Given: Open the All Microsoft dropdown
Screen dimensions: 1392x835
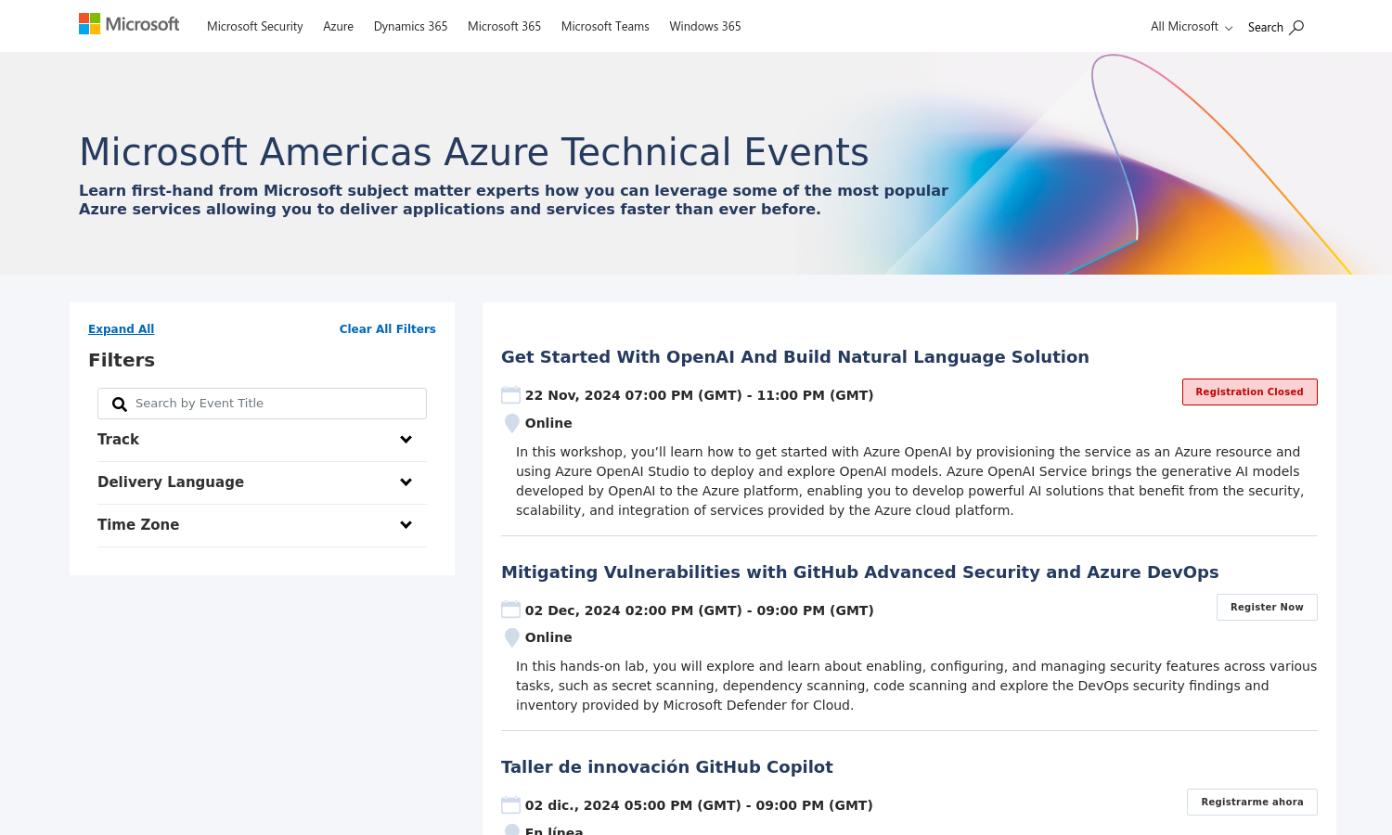Looking at the screenshot, I should click(1191, 27).
